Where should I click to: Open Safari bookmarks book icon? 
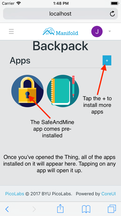[x=86, y=209]
